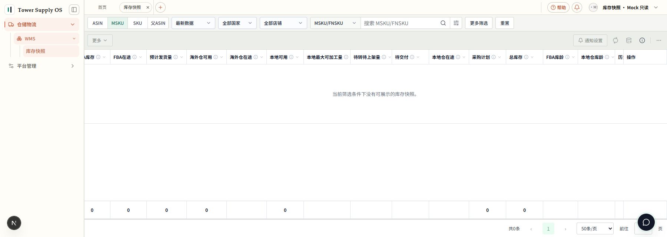Viewport: 667px width, 237px height.
Task: Open the 全部国家 dropdown
Action: click(237, 23)
